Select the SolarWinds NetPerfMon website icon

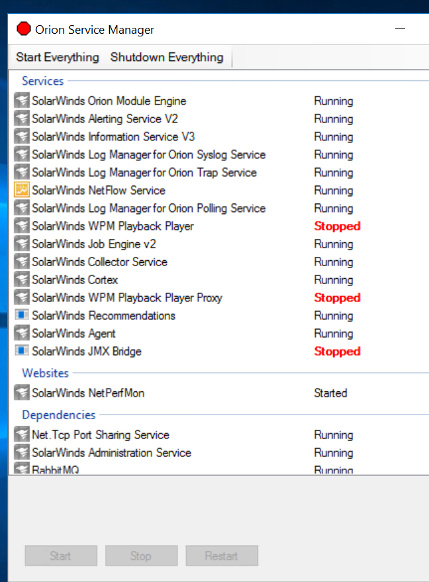[22, 393]
